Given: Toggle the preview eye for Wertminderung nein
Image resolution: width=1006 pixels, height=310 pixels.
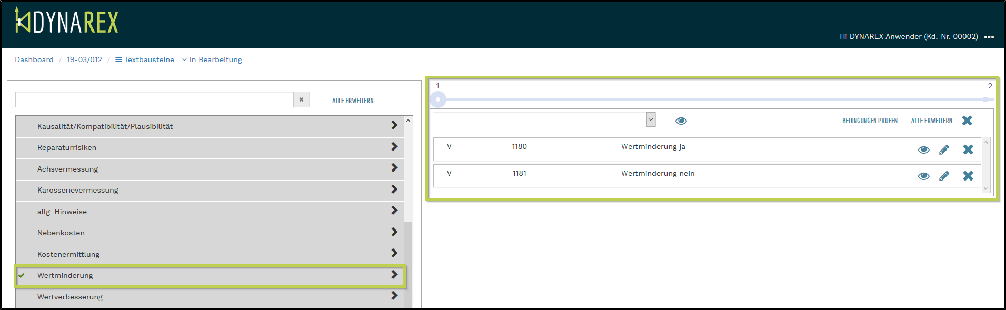Looking at the screenshot, I should pyautogui.click(x=923, y=176).
